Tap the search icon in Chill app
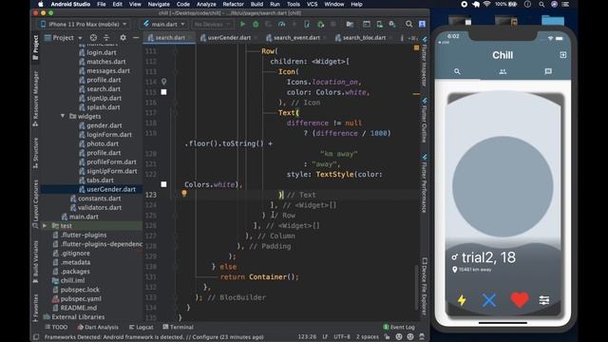The image size is (608, 342). [x=457, y=72]
